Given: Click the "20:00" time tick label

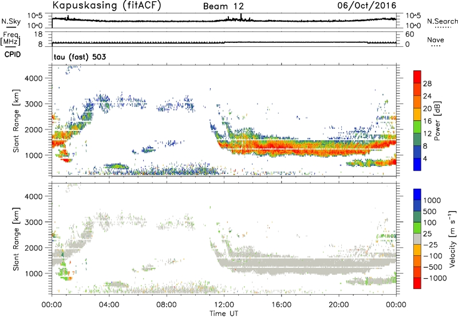Looking at the screenshot, I should 339,305.
